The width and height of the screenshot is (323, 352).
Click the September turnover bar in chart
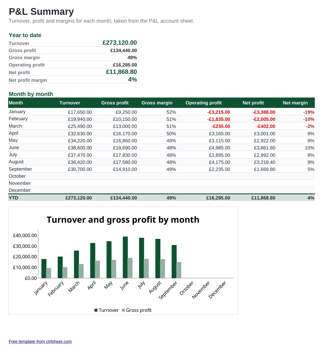(x=174, y=261)
